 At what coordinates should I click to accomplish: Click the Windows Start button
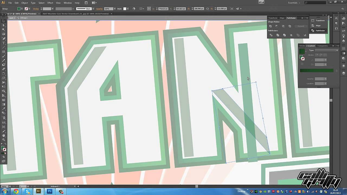pyautogui.click(x=5, y=191)
